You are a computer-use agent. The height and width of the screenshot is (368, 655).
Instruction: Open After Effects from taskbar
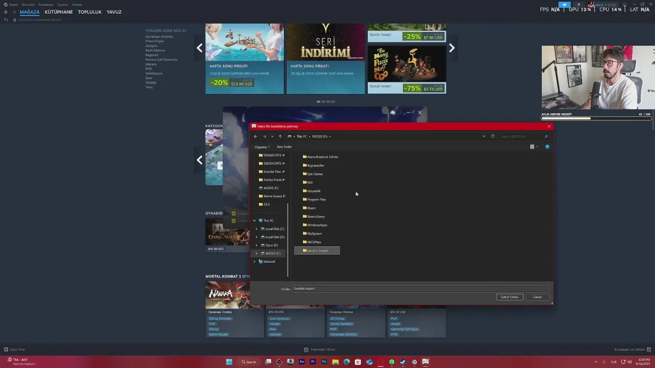click(301, 362)
